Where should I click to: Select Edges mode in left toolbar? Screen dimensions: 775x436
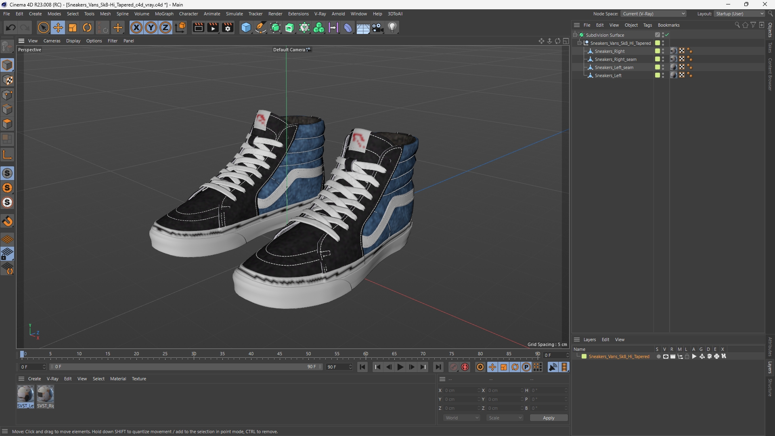click(7, 109)
